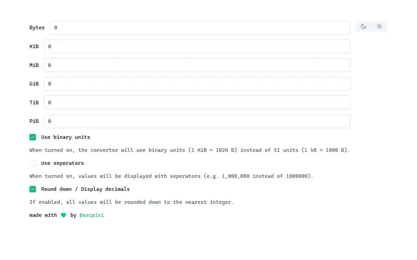Select the MiB input box
The image size is (417, 260).
(x=197, y=65)
